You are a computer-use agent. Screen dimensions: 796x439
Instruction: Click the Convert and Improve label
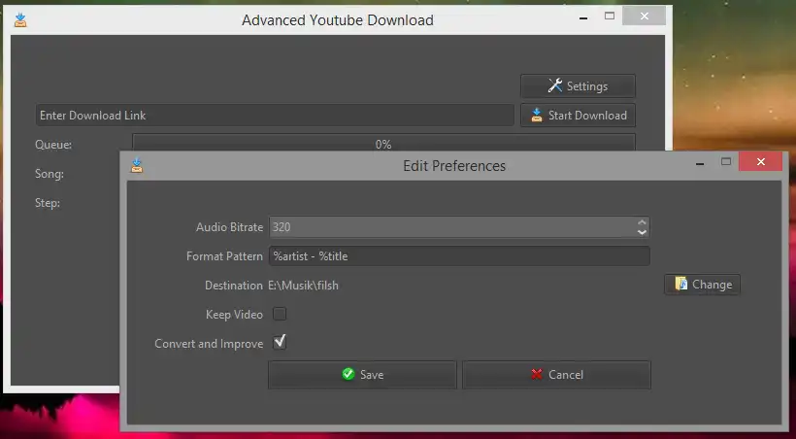point(209,344)
